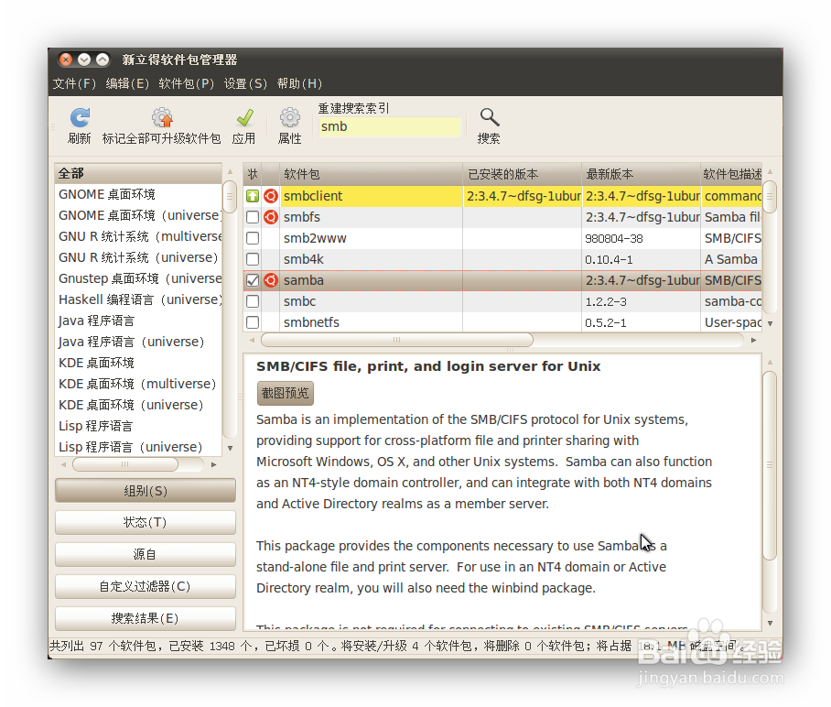Click the supported emblem next to smbfs
831x707 pixels.
pos(270,216)
